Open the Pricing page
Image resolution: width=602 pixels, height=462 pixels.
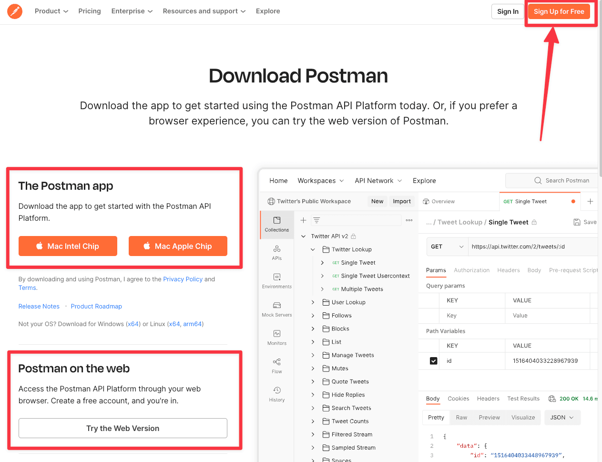coord(90,11)
